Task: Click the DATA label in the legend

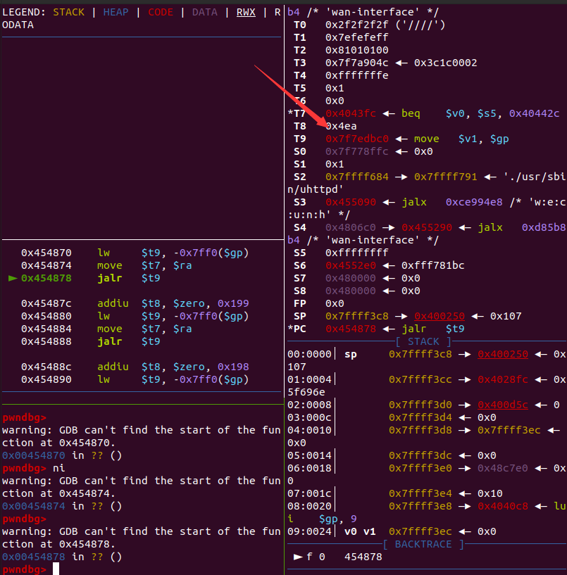Action: pyautogui.click(x=205, y=12)
